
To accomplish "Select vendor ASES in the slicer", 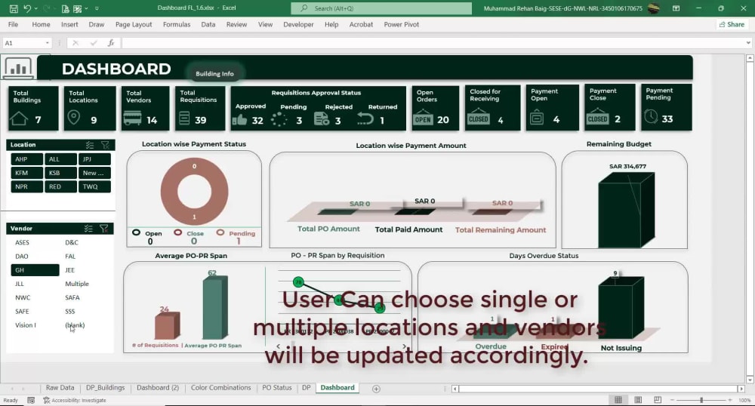I will (35, 242).
